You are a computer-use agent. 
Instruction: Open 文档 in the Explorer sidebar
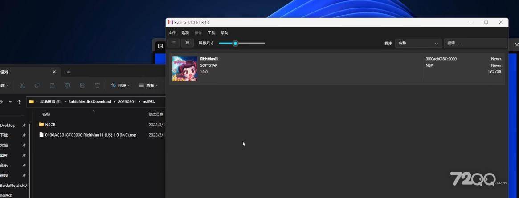[4, 145]
